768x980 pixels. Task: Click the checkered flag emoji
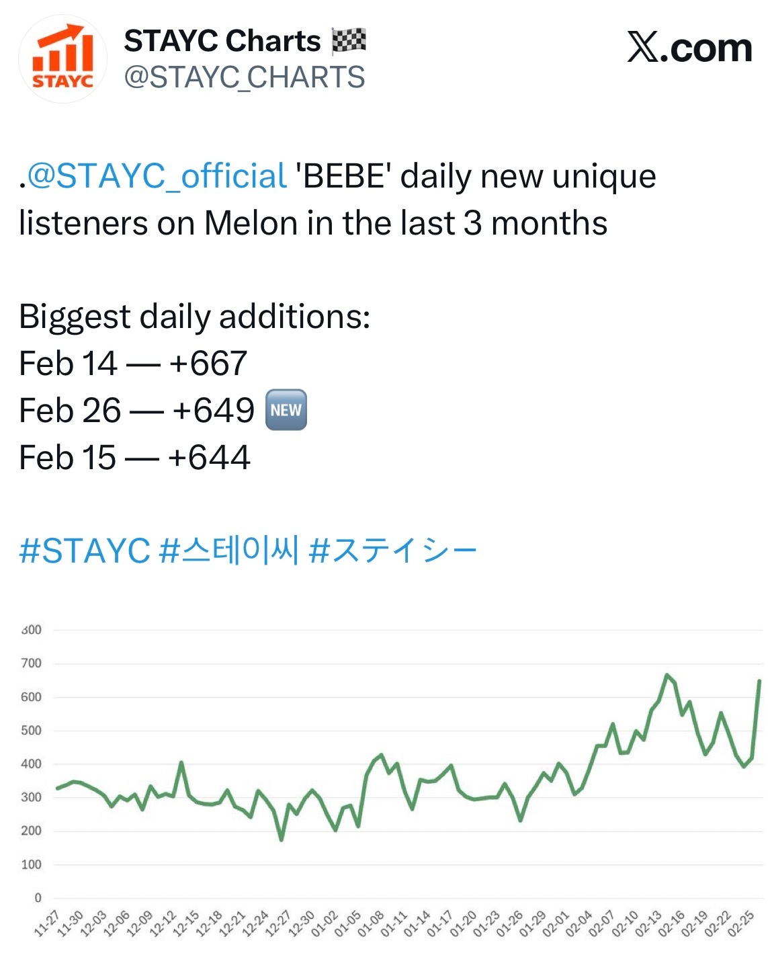349,41
